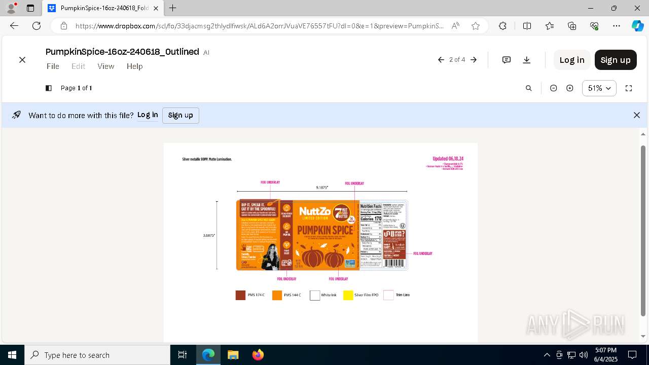Open the tab actions menu icon
The width and height of the screenshot is (649, 365).
click(30, 8)
